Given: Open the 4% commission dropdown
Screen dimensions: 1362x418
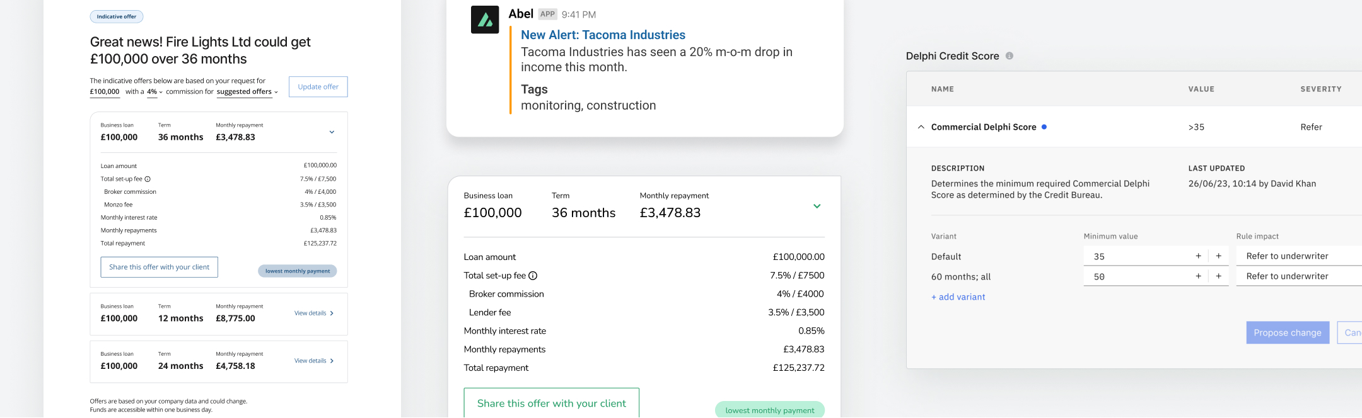Looking at the screenshot, I should (x=154, y=92).
